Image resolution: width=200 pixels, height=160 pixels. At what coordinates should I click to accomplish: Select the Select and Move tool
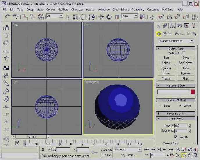pyautogui.click(x=101, y=17)
